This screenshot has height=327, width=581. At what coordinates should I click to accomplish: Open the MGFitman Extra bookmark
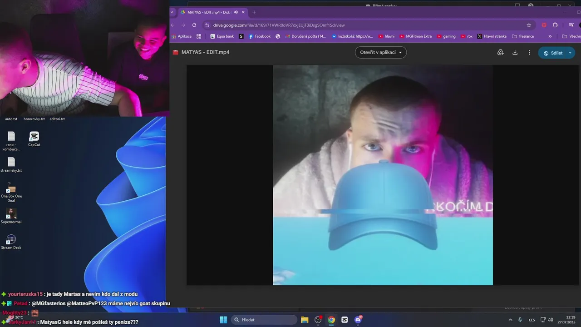[416, 36]
